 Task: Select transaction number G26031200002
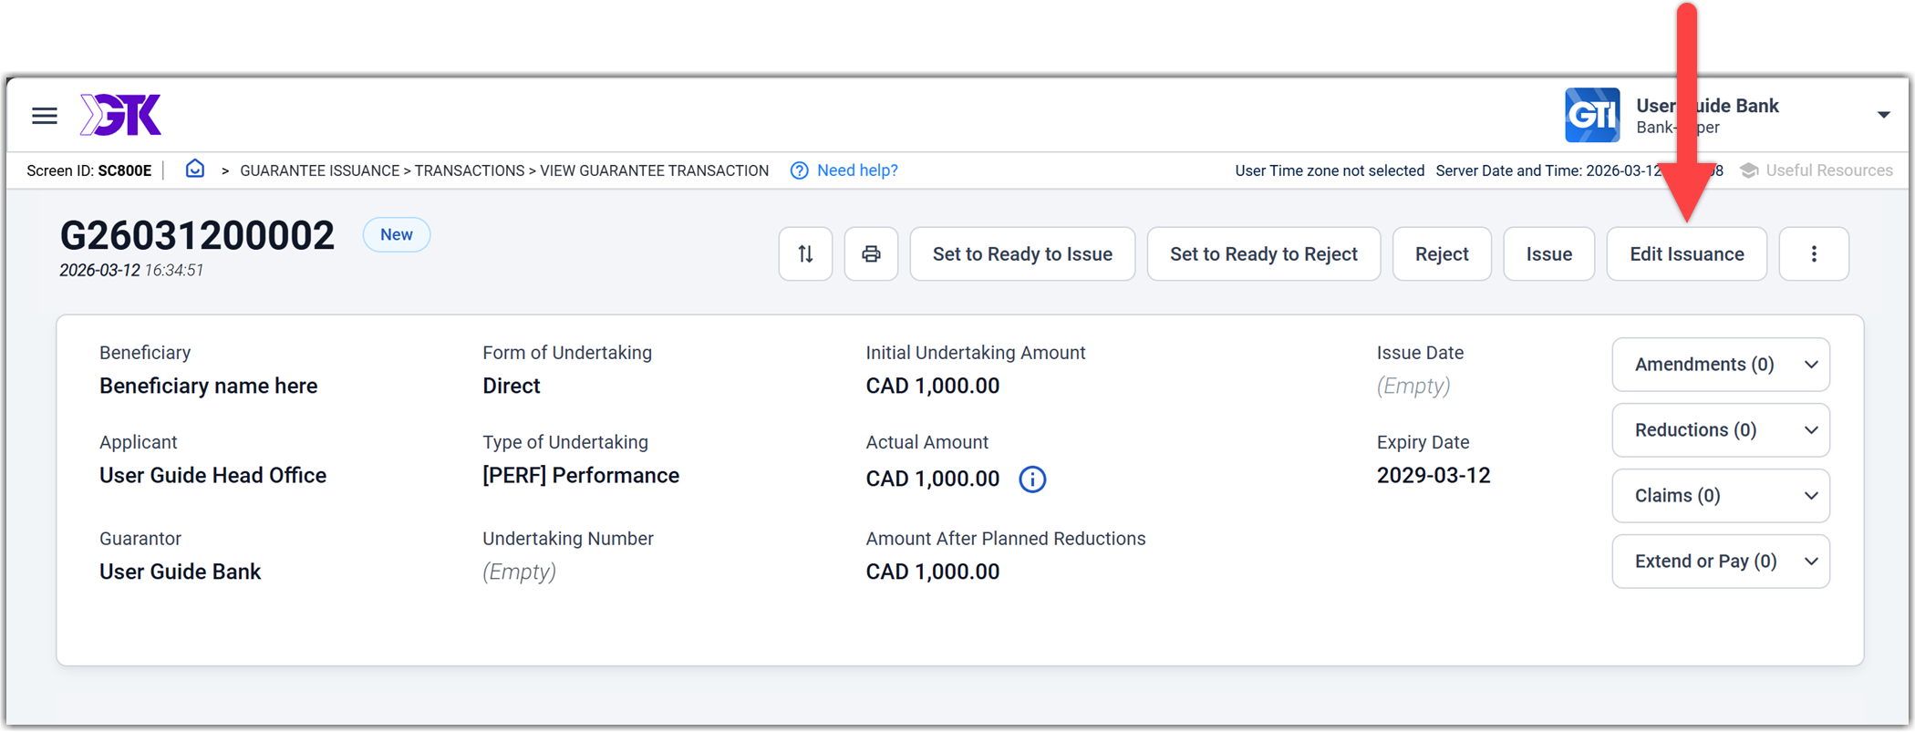(x=197, y=236)
